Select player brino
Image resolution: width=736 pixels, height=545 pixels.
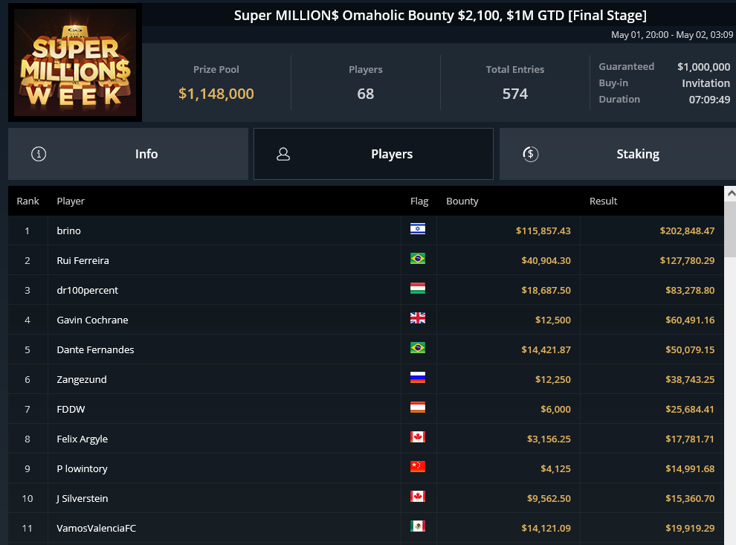point(68,231)
